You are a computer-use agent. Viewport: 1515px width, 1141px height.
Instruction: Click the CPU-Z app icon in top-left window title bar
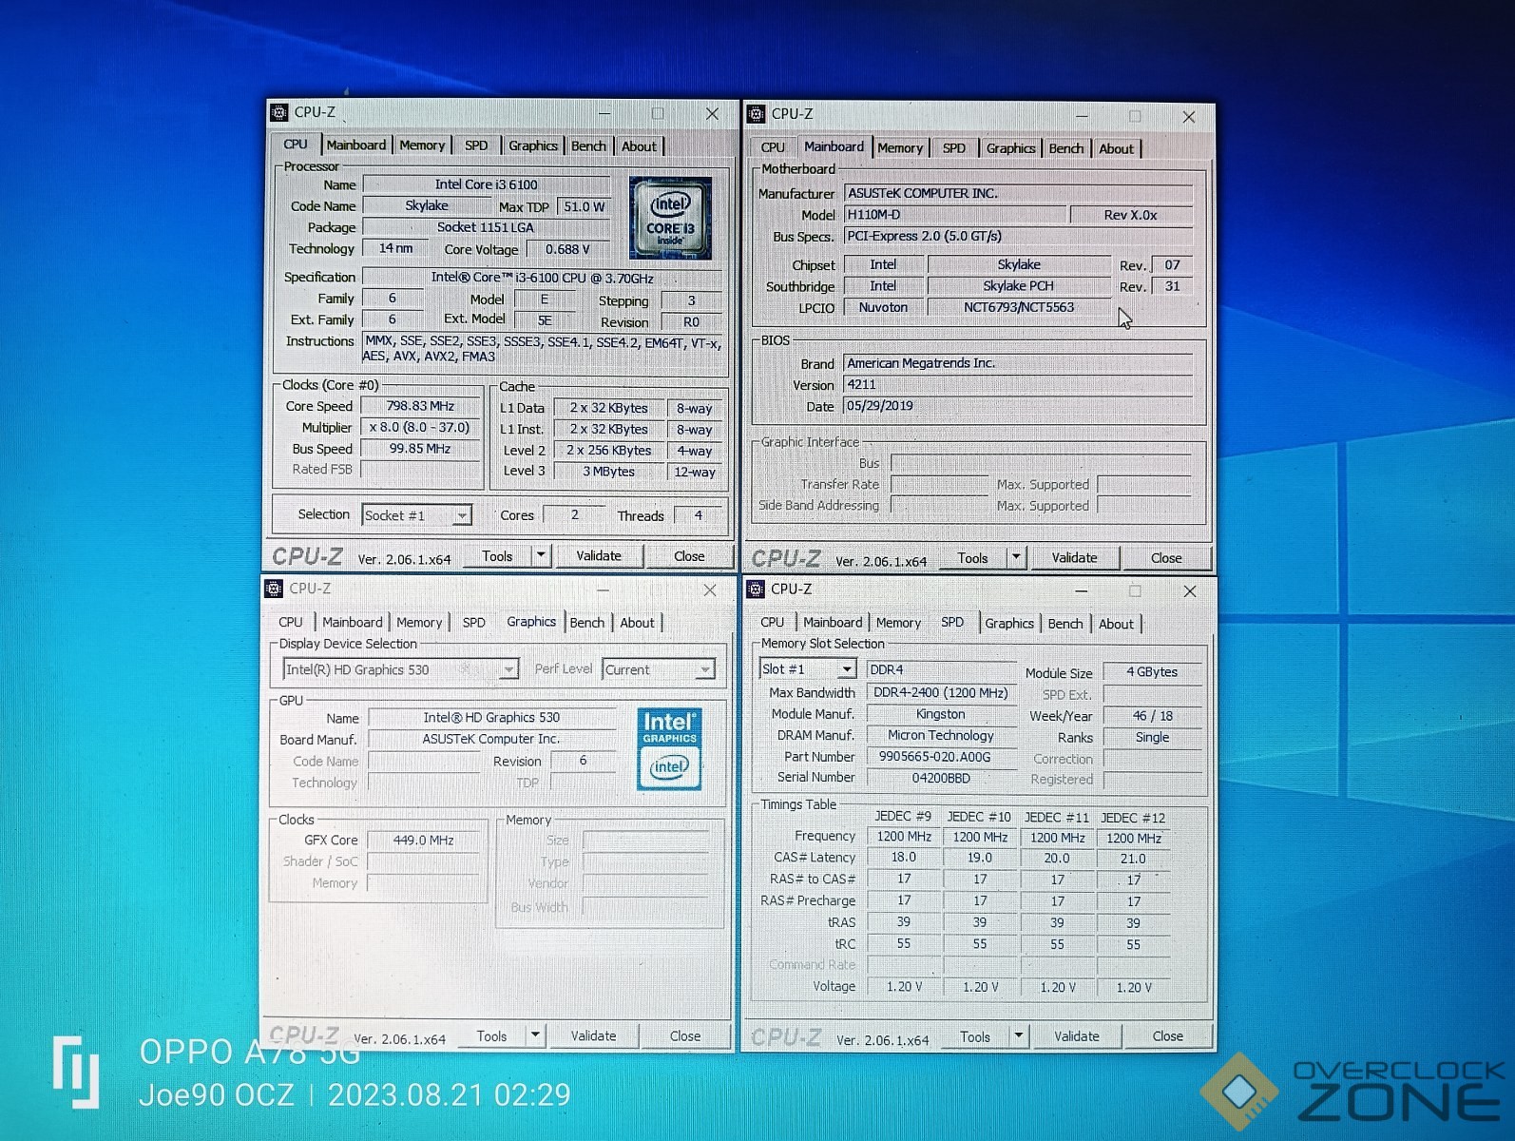click(279, 112)
